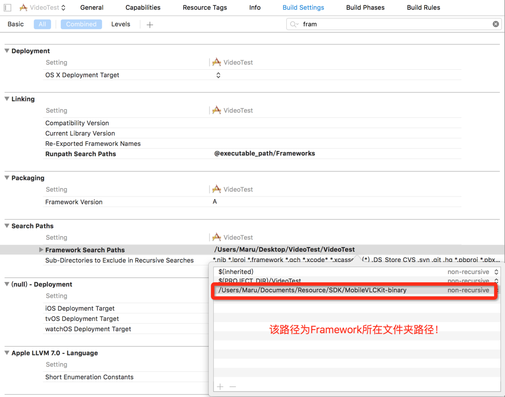
Task: Open the Build Phases tab
Action: tap(365, 8)
